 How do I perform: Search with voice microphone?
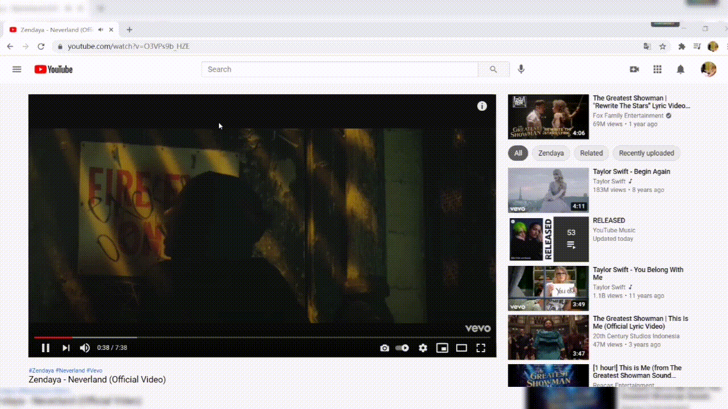point(521,69)
